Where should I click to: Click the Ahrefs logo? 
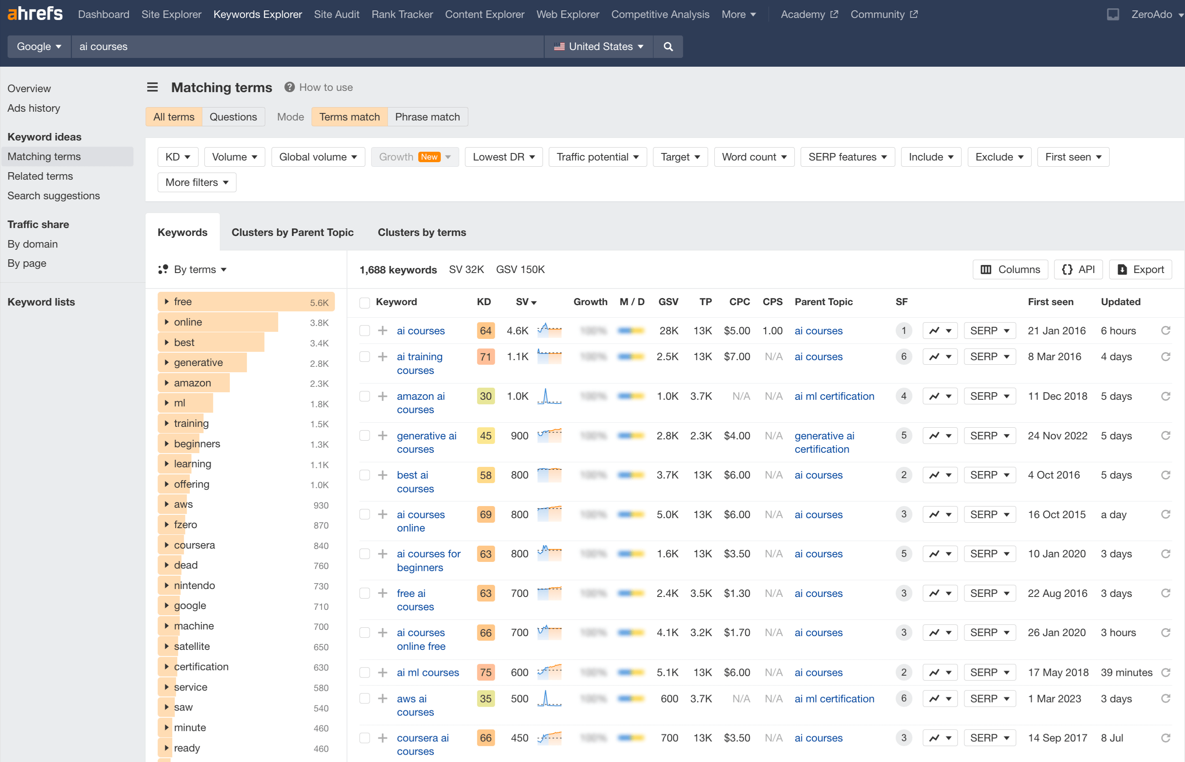[x=35, y=14]
